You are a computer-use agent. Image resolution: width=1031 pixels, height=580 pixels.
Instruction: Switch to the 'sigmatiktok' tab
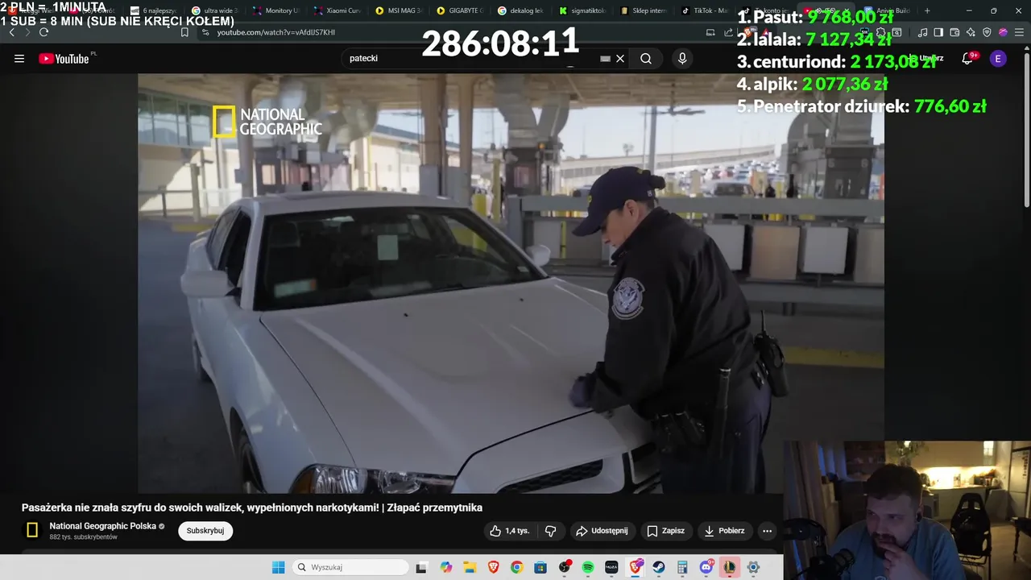tap(582, 10)
